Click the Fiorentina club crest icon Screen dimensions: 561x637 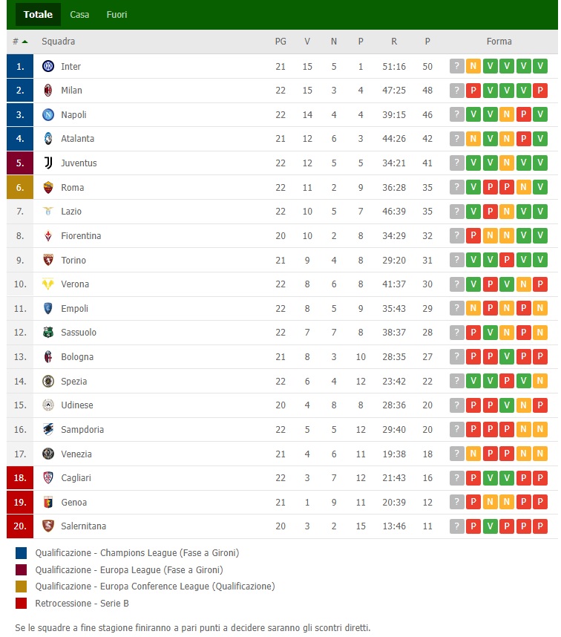[x=48, y=236]
